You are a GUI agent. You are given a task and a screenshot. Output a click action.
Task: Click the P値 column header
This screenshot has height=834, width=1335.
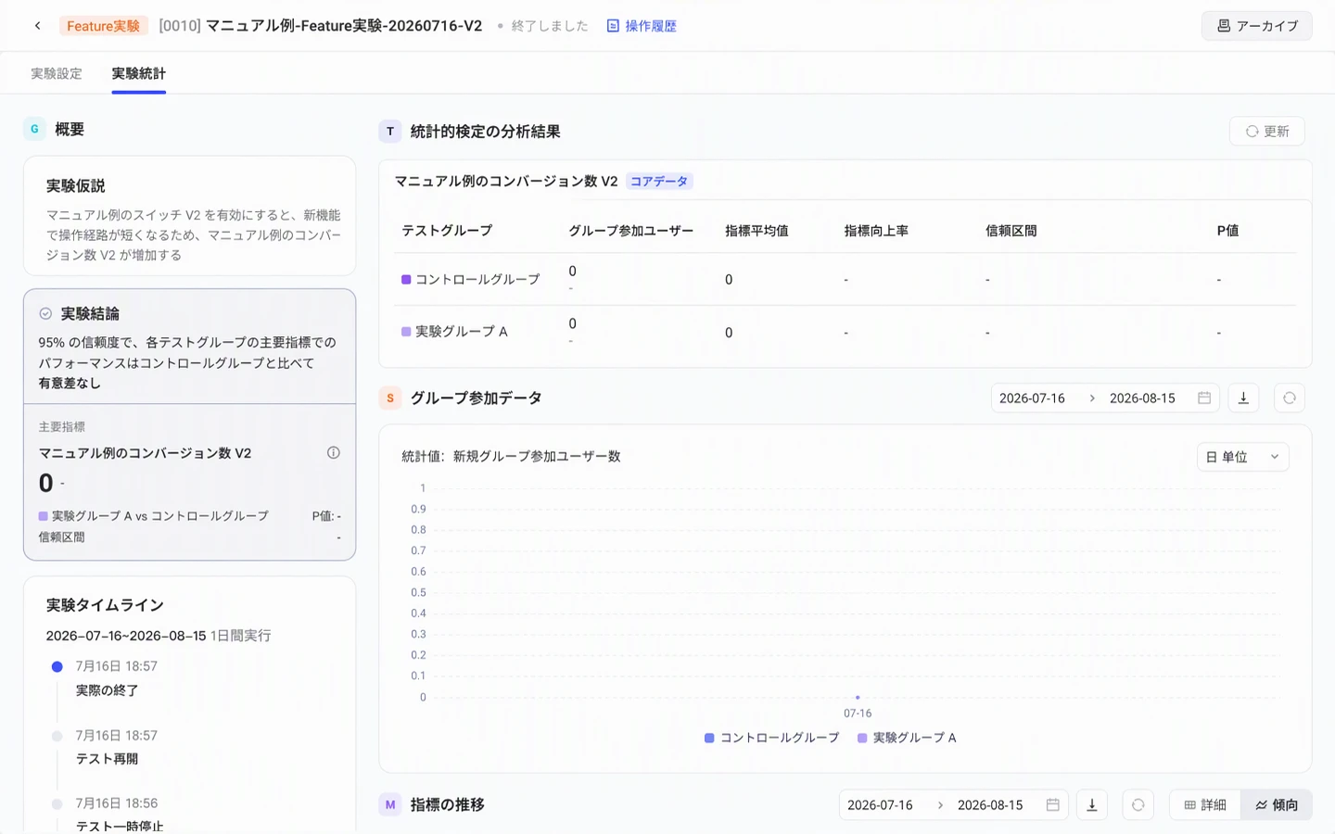click(1227, 231)
